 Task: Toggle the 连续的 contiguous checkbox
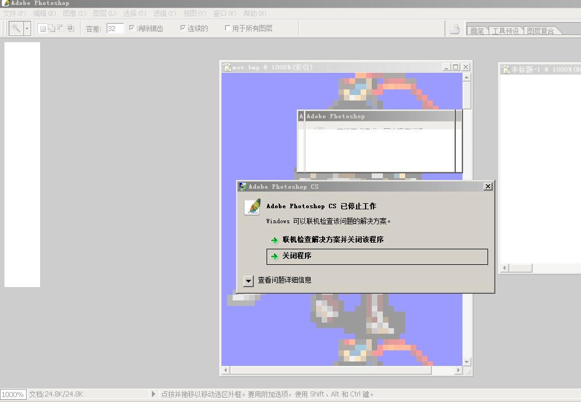(183, 28)
